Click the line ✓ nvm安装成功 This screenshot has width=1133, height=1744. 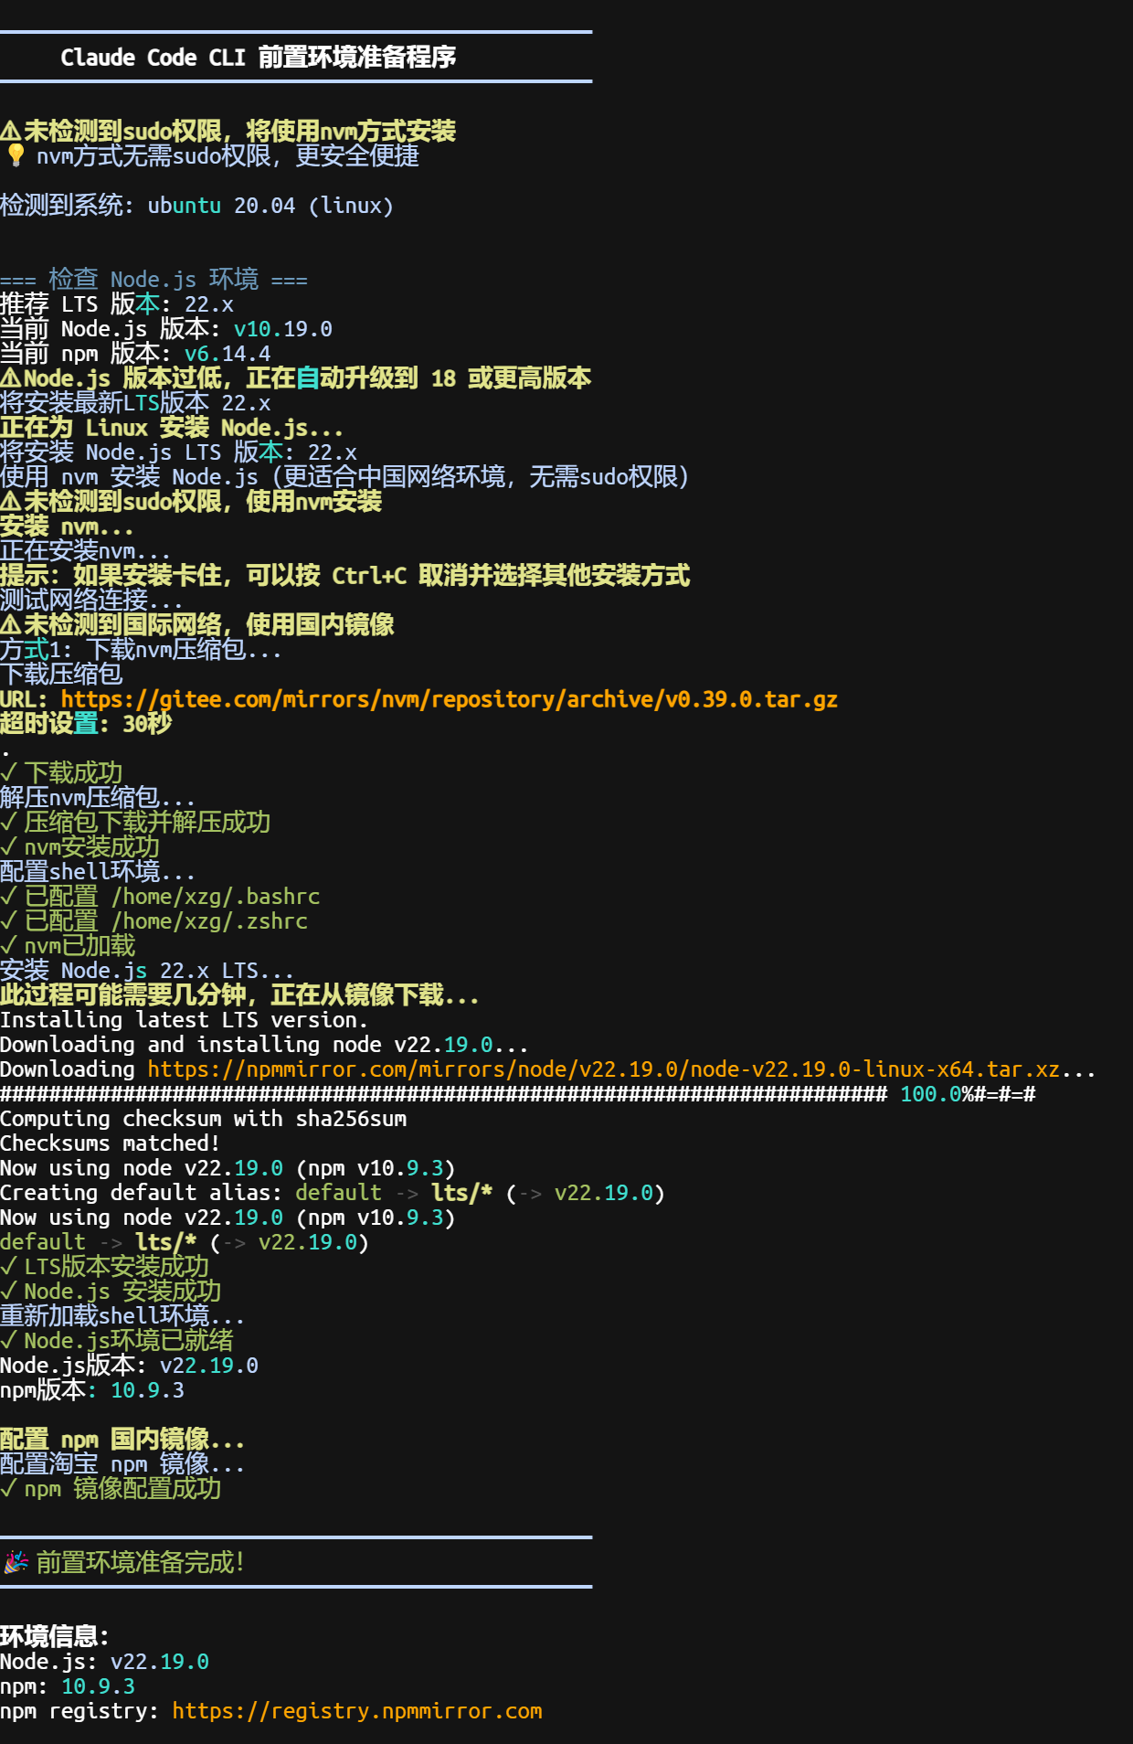[79, 847]
